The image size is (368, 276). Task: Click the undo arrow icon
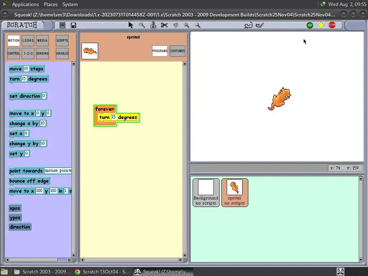175,25
